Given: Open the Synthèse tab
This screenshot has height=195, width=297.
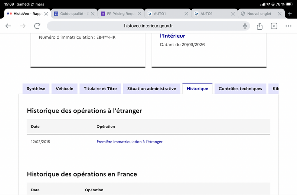Looking at the screenshot, I should point(36,89).
